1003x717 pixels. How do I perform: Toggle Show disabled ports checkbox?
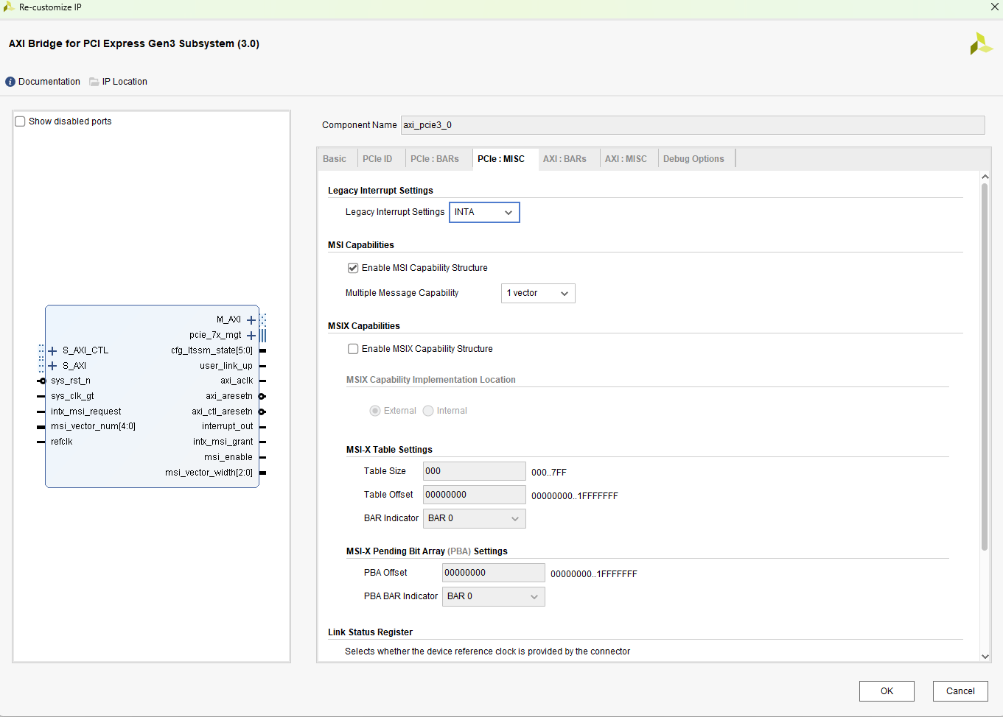[x=20, y=121]
